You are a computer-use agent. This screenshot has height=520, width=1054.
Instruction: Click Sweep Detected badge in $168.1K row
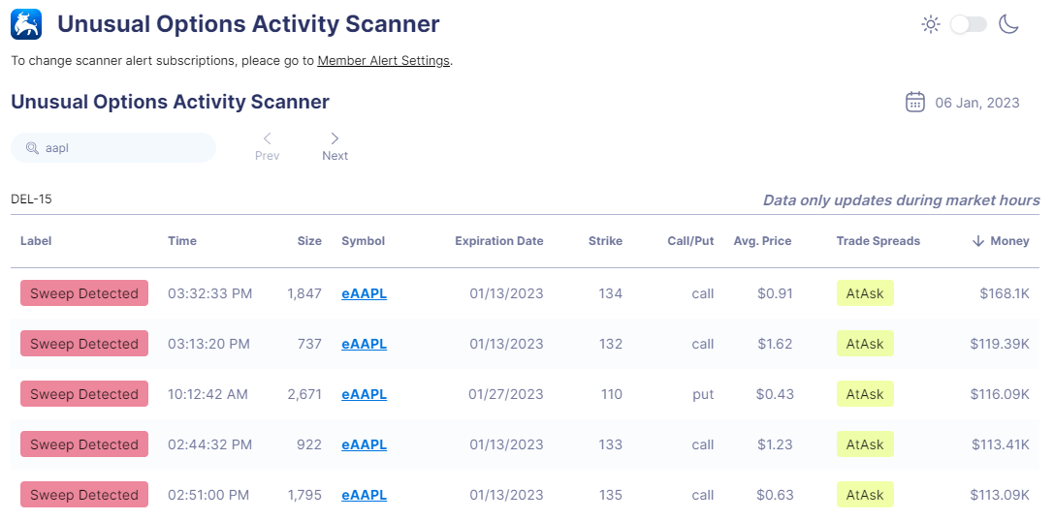pos(84,293)
